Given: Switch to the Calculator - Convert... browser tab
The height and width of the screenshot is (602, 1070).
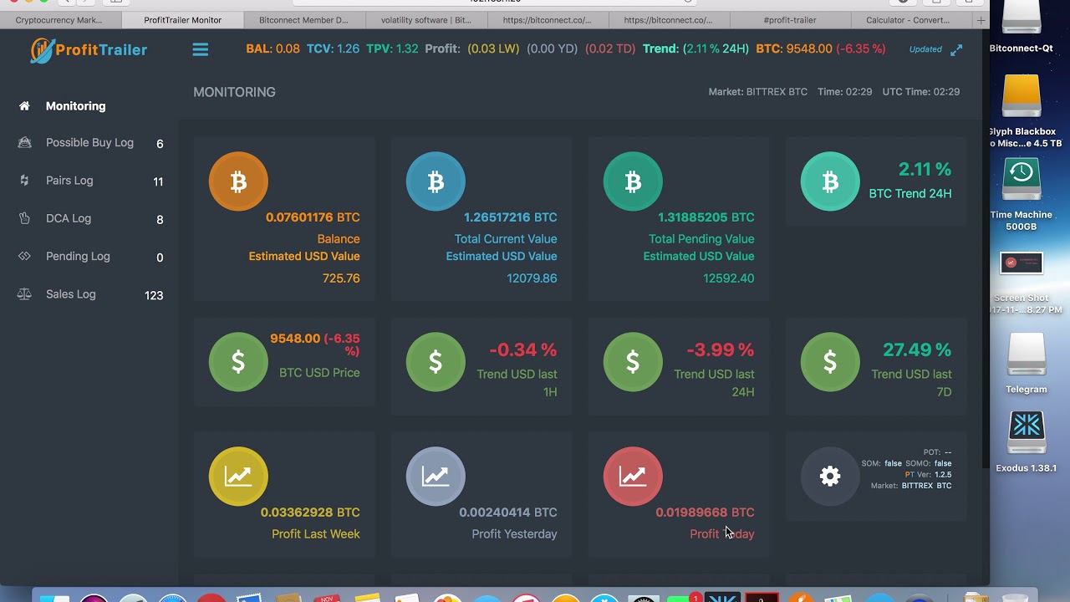Looking at the screenshot, I should 908,20.
